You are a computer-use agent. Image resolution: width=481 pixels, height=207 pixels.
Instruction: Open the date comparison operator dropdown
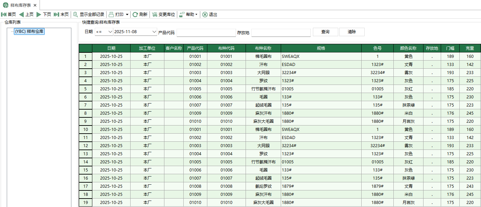click(x=104, y=32)
